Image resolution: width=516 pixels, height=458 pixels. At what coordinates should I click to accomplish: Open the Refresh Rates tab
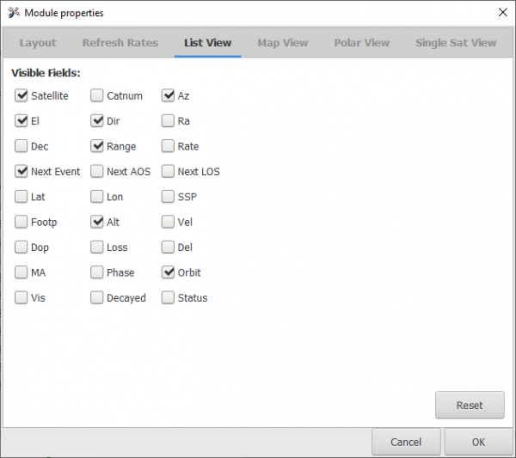pyautogui.click(x=121, y=43)
